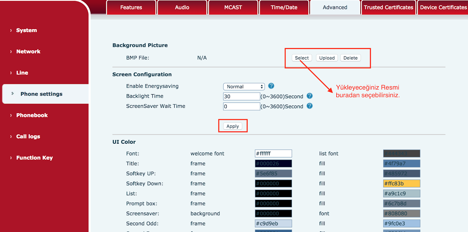This screenshot has height=232, width=468.
Task: Open the Enable Energysaving dropdown
Action: [244, 87]
